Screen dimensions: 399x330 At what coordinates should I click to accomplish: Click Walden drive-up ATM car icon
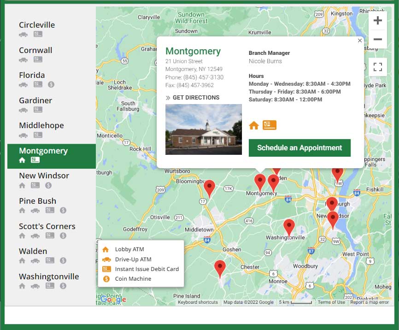point(35,260)
